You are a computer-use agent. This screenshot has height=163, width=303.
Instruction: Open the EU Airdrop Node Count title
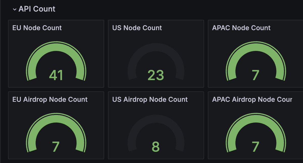click(50, 99)
